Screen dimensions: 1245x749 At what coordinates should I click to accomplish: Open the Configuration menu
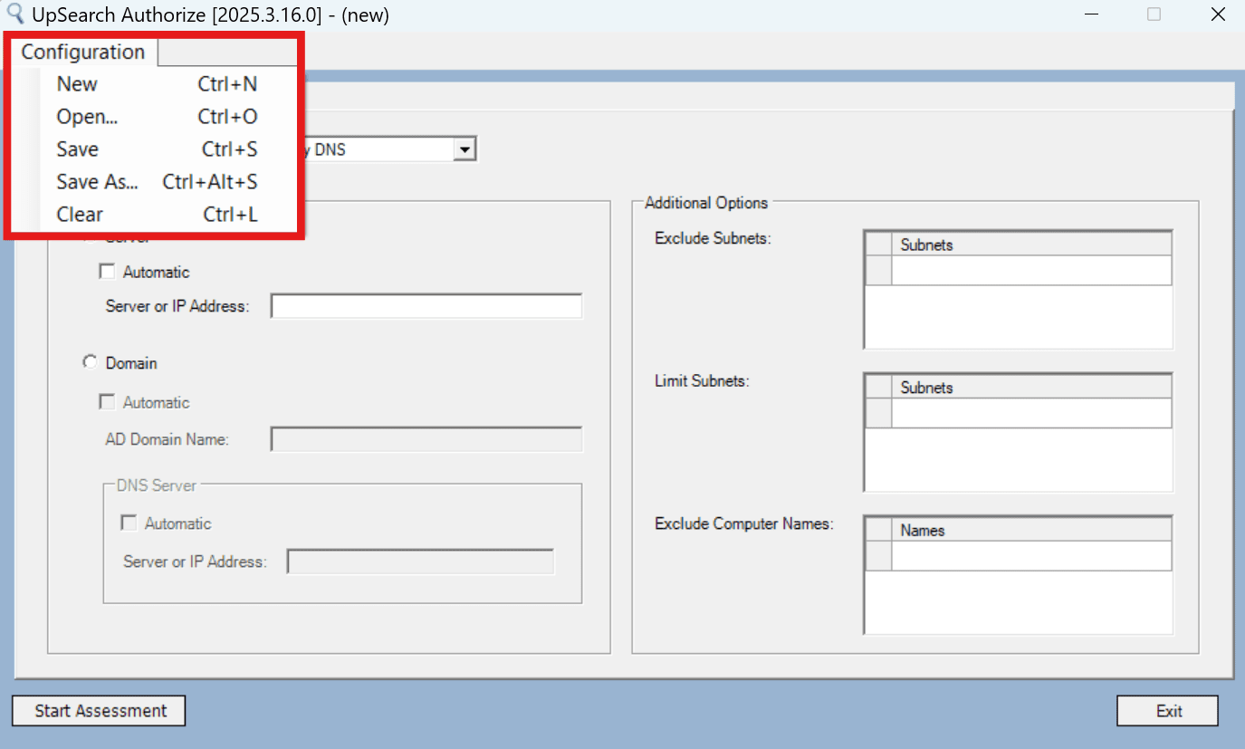[81, 52]
